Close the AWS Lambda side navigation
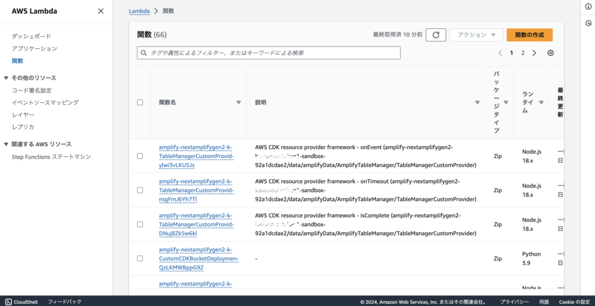This screenshot has height=306, width=595. [x=101, y=11]
